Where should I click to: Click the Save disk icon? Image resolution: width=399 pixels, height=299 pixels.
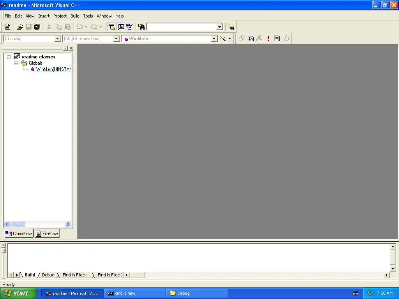pyautogui.click(x=29, y=27)
